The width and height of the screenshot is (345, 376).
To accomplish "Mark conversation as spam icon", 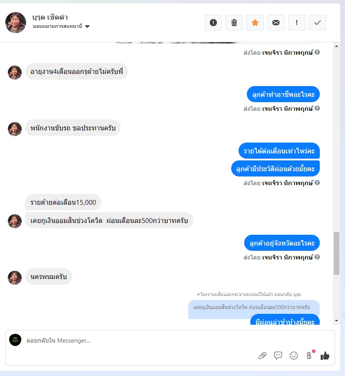I will coord(213,23).
